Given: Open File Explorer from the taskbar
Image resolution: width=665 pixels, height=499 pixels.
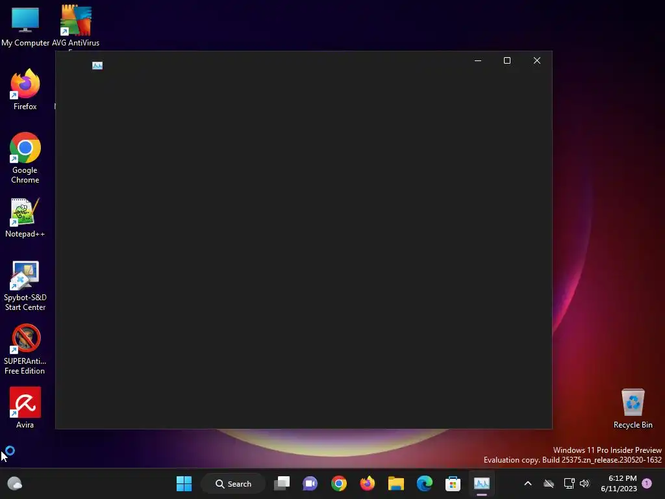Looking at the screenshot, I should [395, 483].
